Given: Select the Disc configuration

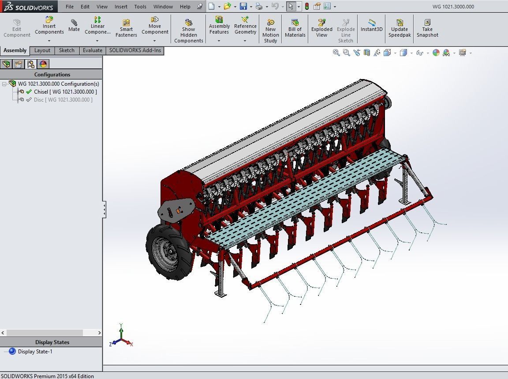Looking at the screenshot, I should 63,100.
